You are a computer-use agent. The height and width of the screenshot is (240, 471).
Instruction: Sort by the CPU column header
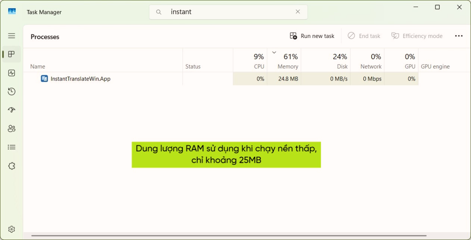click(250, 60)
